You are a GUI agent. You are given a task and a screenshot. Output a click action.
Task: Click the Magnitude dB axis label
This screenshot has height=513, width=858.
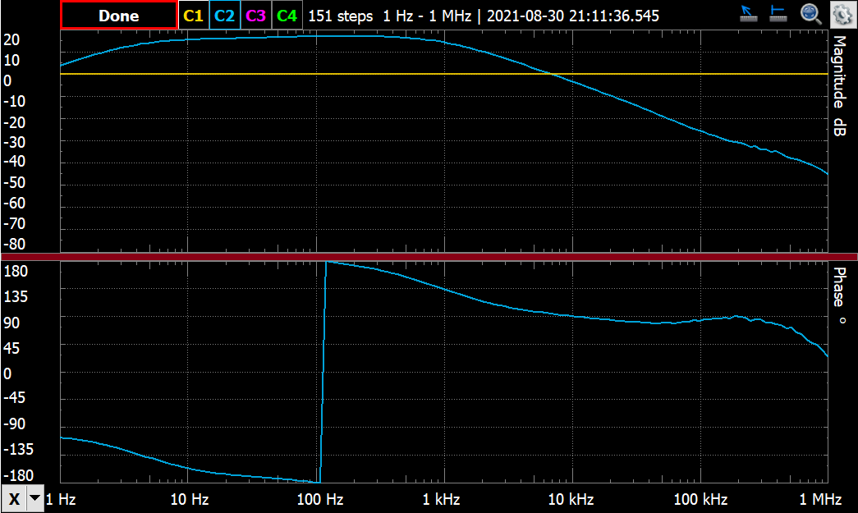pyautogui.click(x=839, y=85)
